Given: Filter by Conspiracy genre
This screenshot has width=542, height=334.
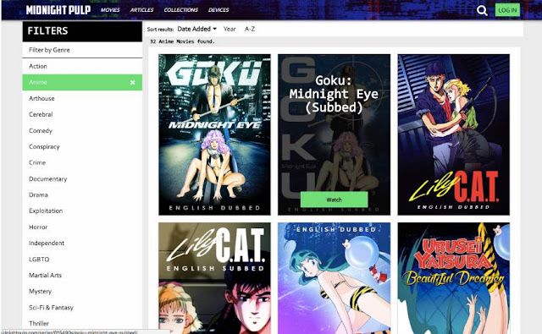Looking at the screenshot, I should (82, 146).
